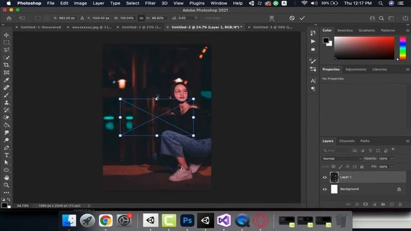Go to Home screen via house icon
Viewport: 411px width, 231px height.
[9, 18]
